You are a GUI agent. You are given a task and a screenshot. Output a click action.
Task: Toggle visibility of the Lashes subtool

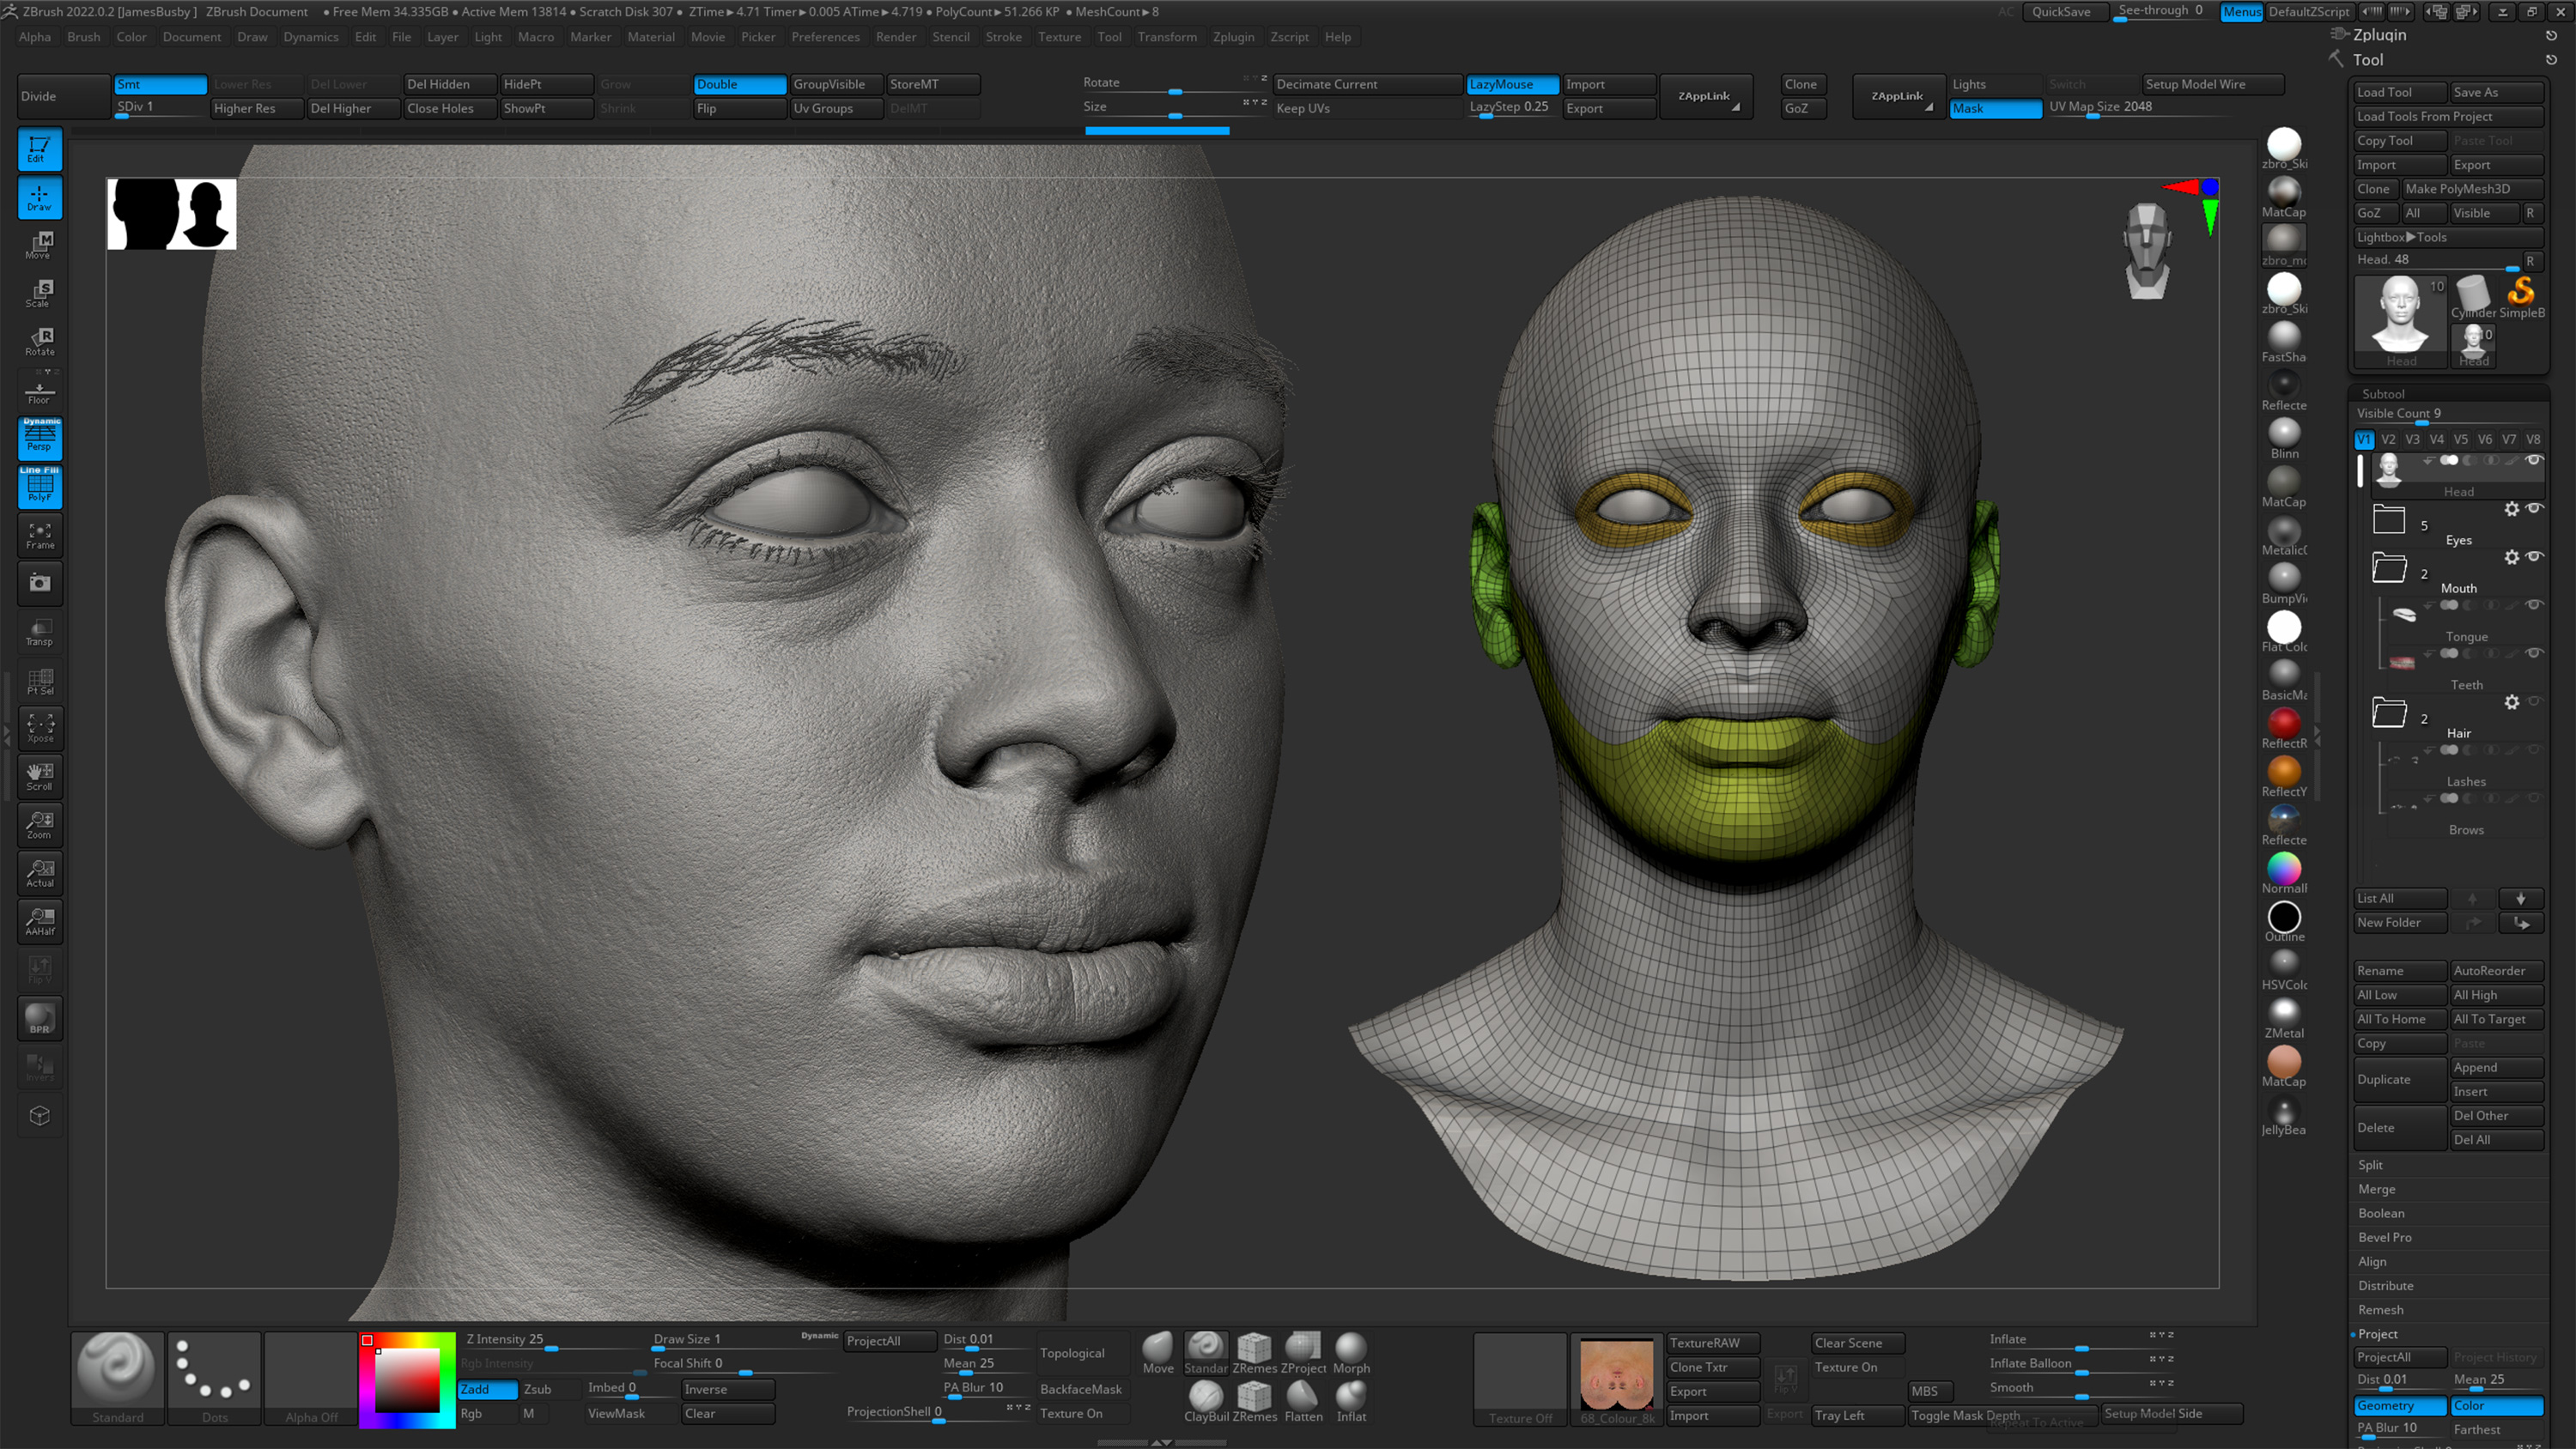pyautogui.click(x=2532, y=750)
